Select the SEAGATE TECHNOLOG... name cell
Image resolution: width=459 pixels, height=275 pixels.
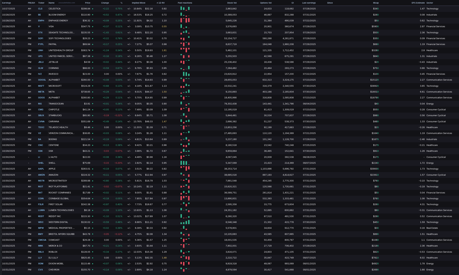[61, 33]
